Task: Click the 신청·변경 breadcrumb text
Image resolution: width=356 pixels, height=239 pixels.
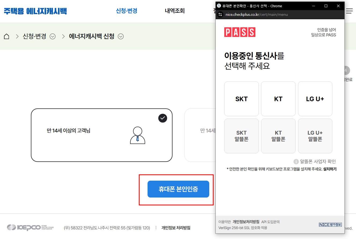Action: pos(35,36)
